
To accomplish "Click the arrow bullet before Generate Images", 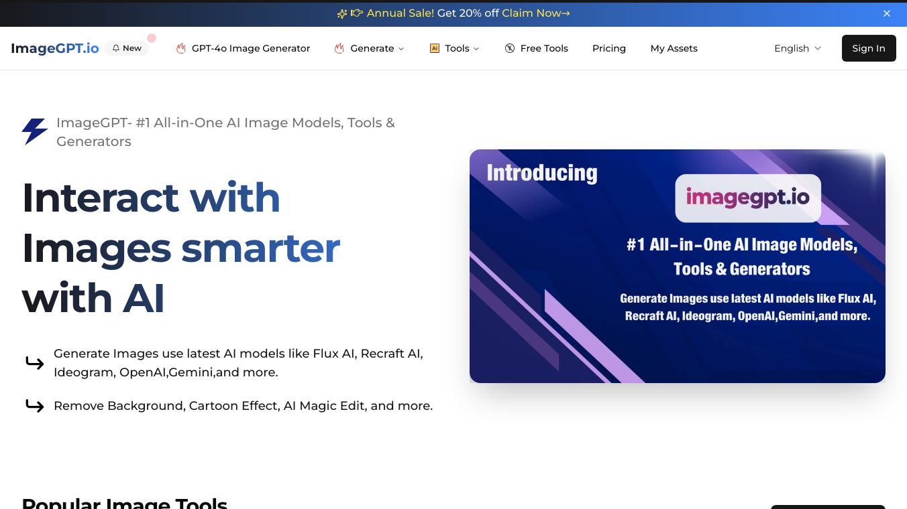I will point(35,363).
